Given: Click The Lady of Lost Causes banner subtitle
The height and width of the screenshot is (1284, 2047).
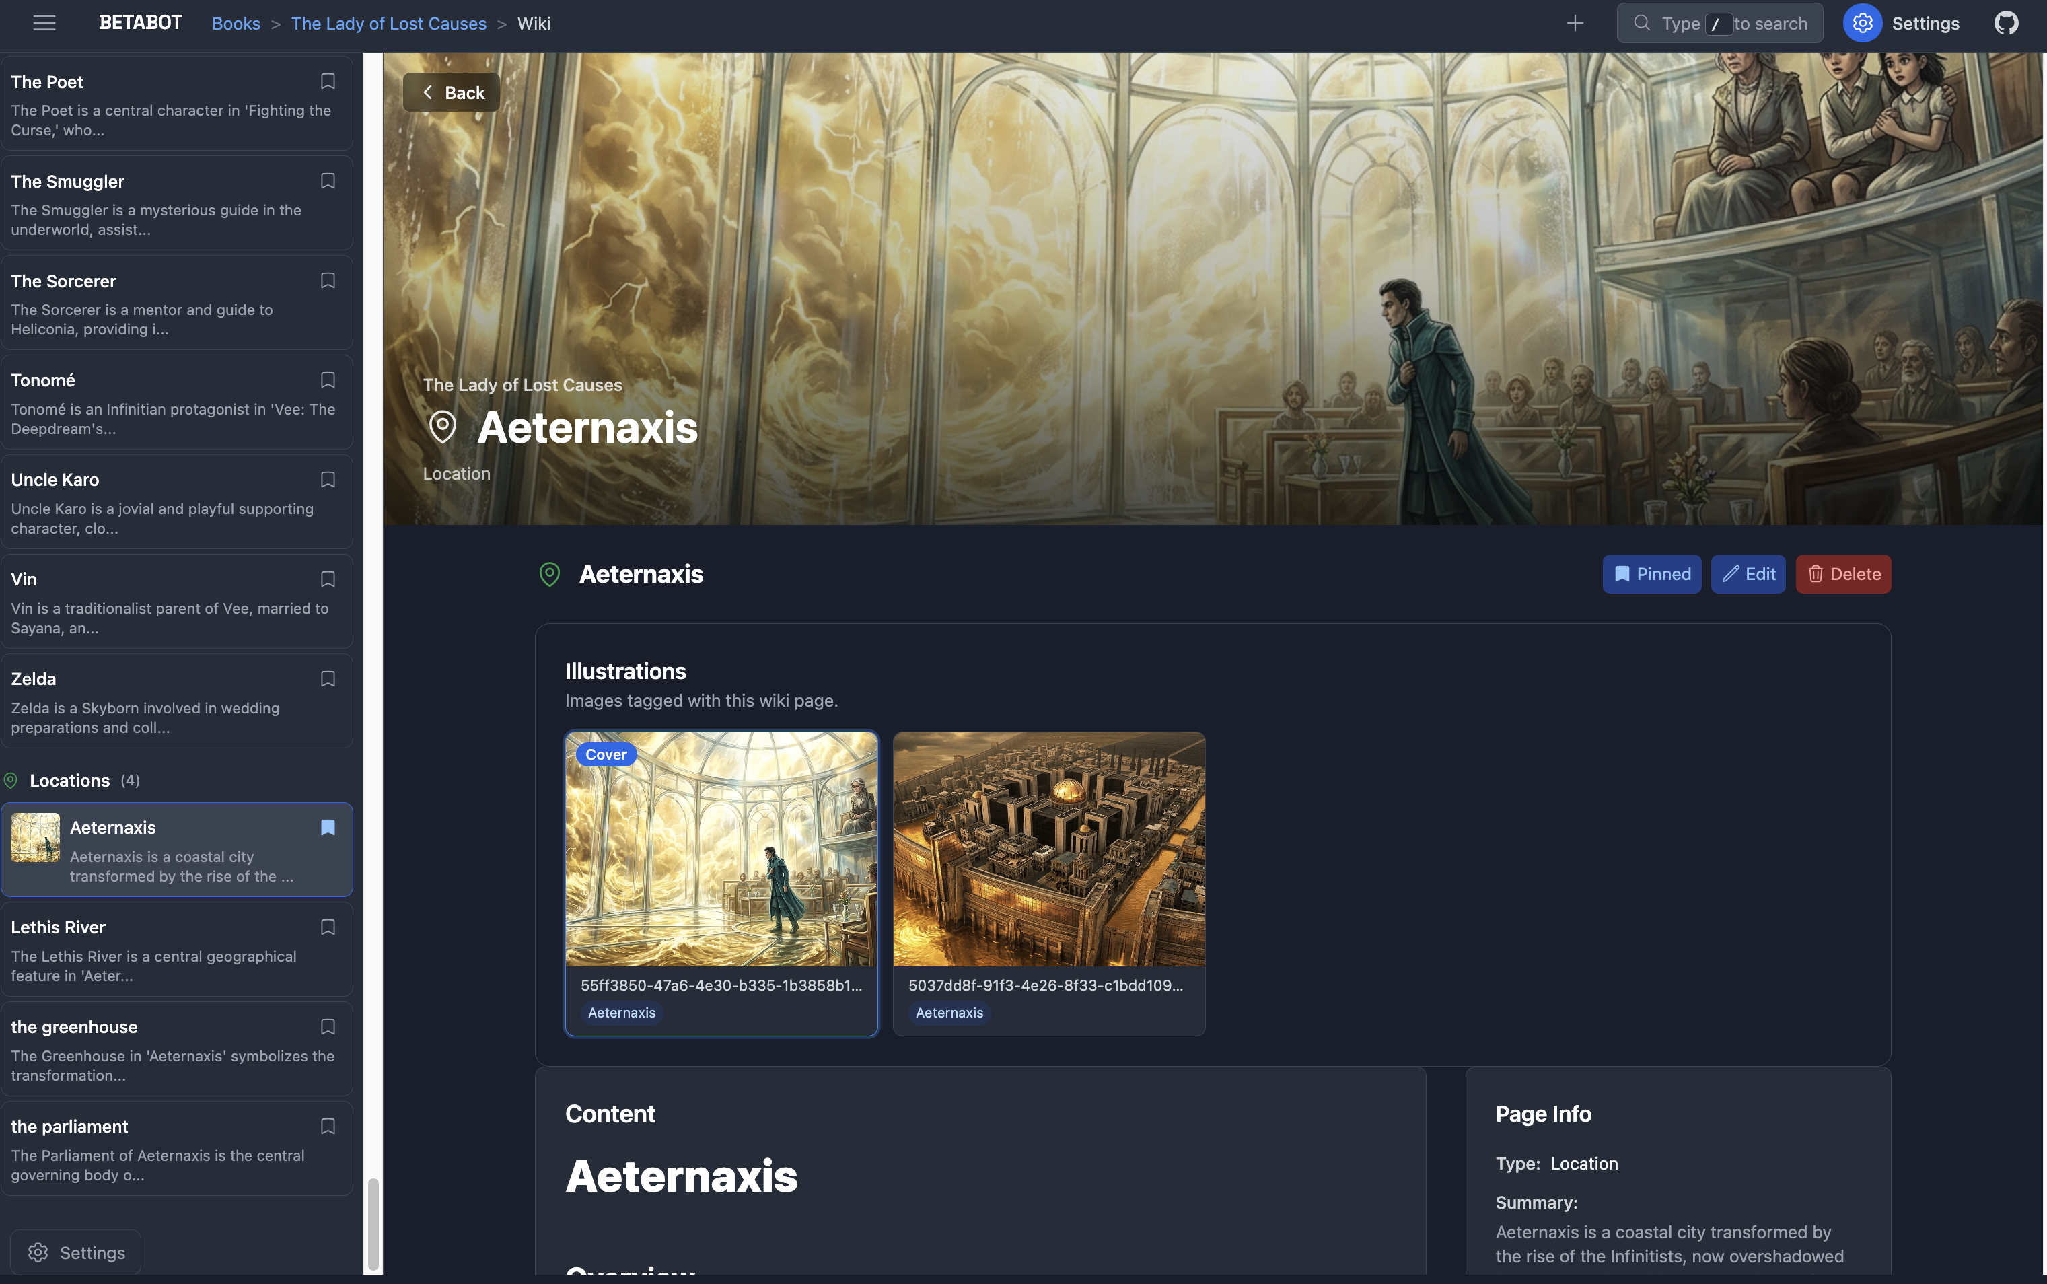Looking at the screenshot, I should pyautogui.click(x=523, y=385).
